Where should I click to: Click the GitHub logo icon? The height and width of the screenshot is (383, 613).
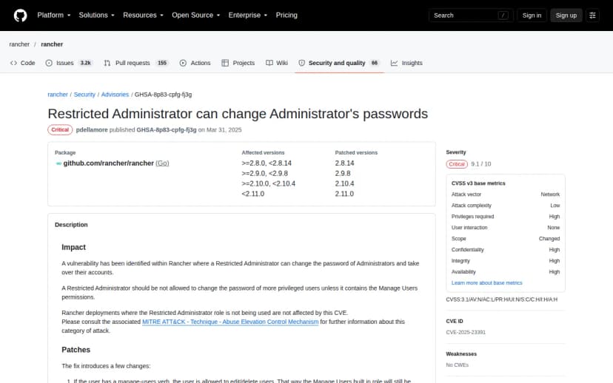20,16
